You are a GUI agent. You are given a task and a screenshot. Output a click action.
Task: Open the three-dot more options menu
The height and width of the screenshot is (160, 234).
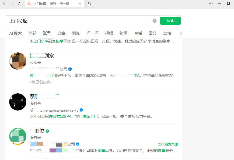[x=211, y=3]
